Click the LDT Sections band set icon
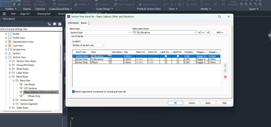The width and height of the screenshot is (271, 127). point(21,88)
